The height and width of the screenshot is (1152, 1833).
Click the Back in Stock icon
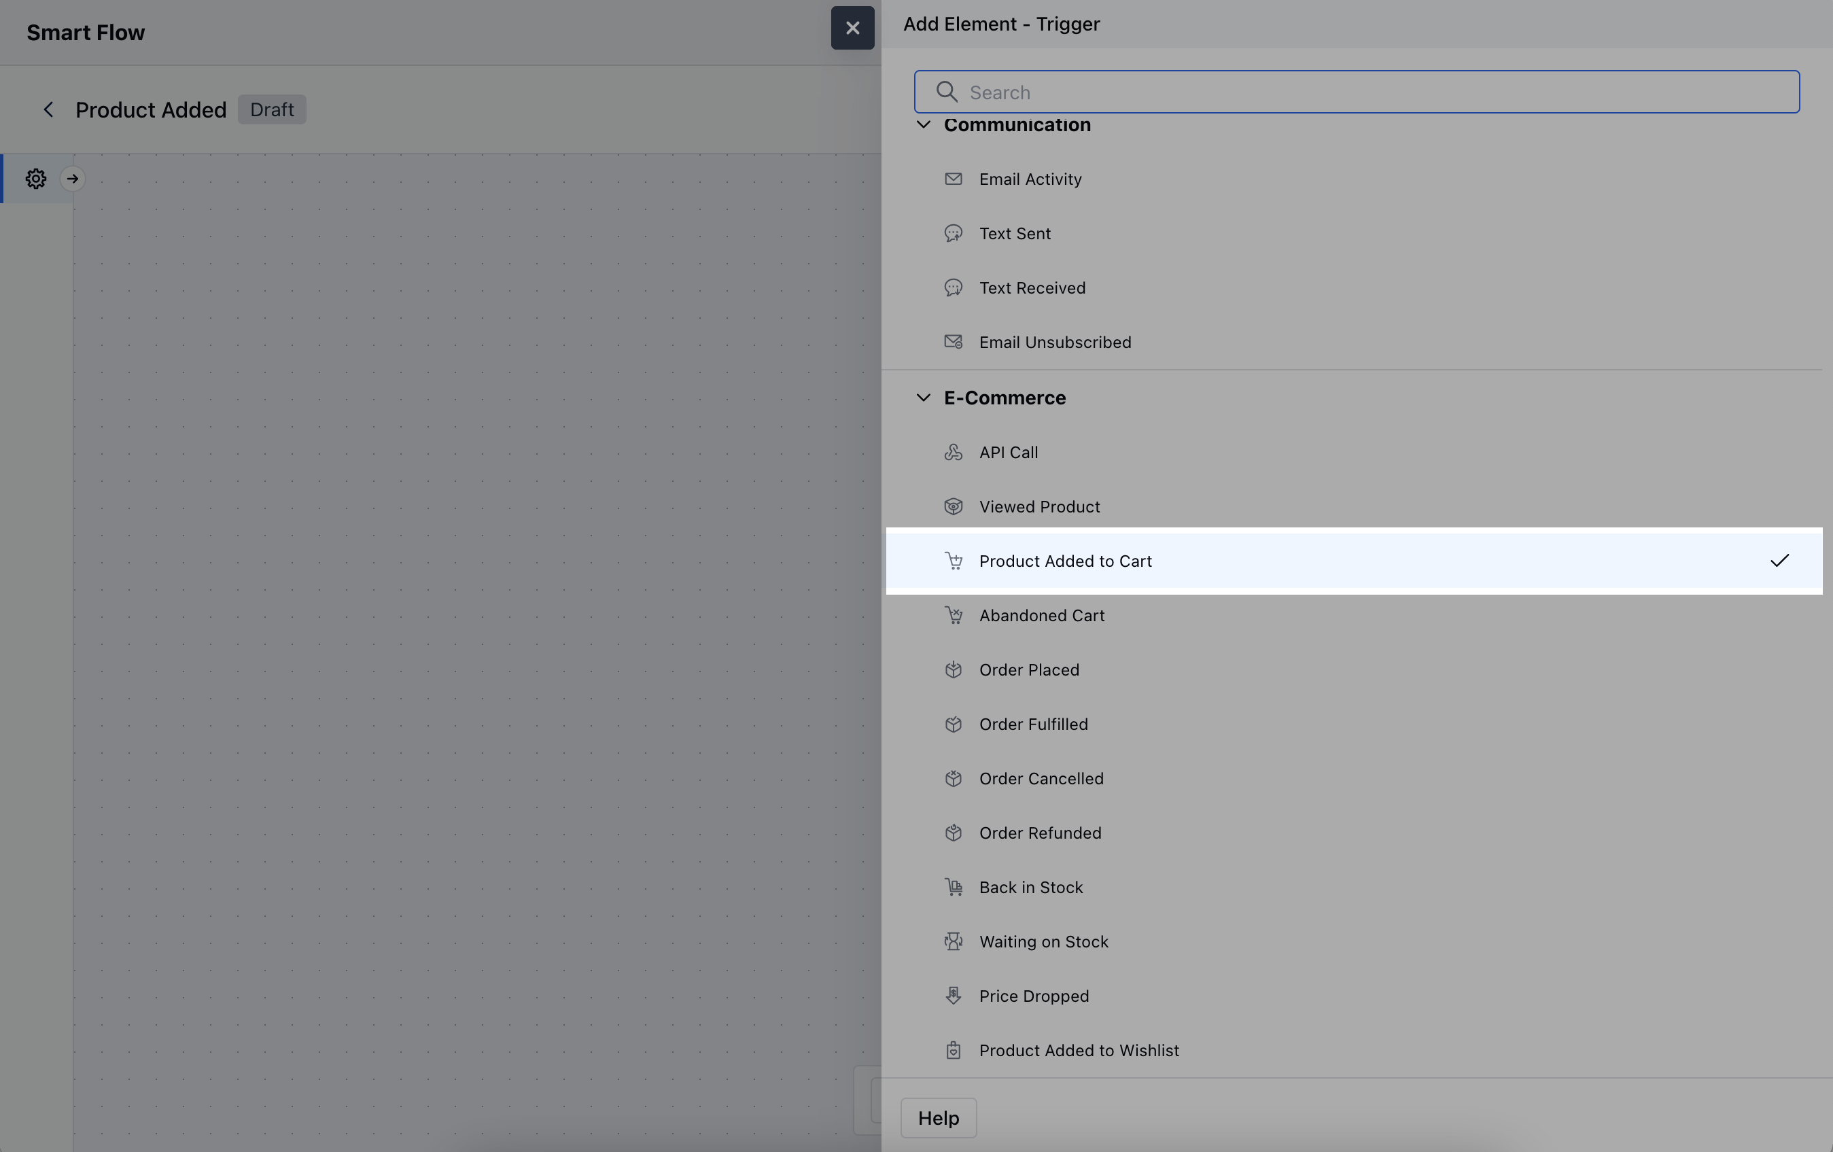pyautogui.click(x=953, y=887)
